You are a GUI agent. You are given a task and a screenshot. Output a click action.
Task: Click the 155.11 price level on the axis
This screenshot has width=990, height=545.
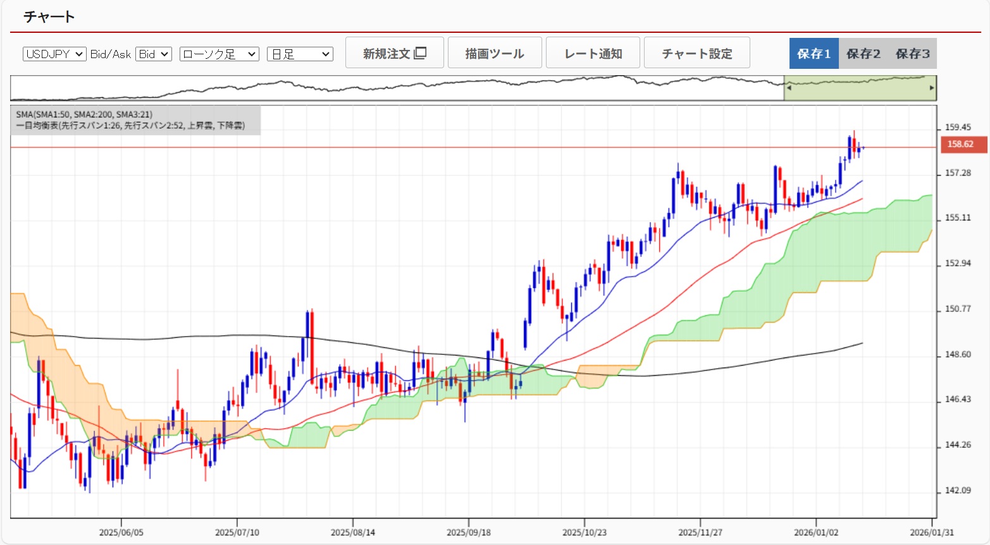(957, 218)
